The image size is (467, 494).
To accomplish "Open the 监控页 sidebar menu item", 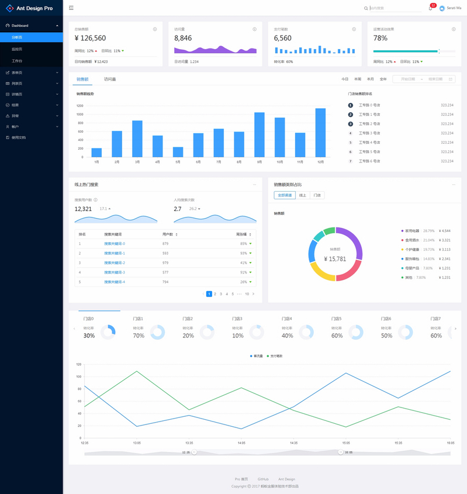I will tap(17, 49).
